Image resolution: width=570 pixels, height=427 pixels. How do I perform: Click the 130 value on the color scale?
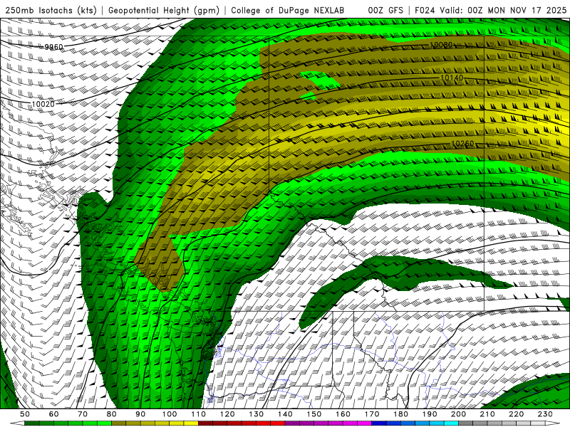tap(256, 414)
